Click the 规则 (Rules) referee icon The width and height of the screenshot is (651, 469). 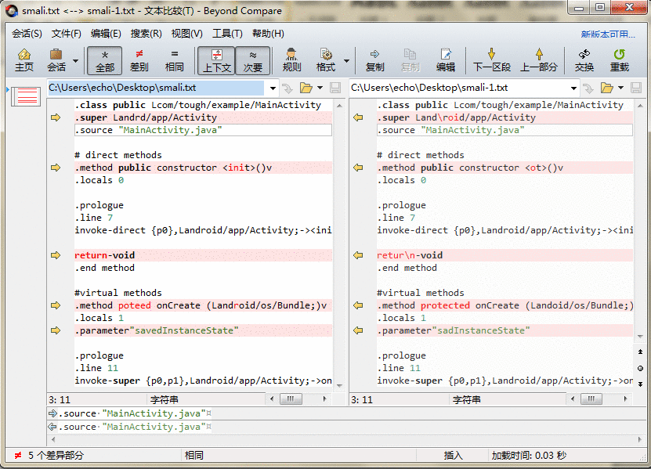click(291, 60)
